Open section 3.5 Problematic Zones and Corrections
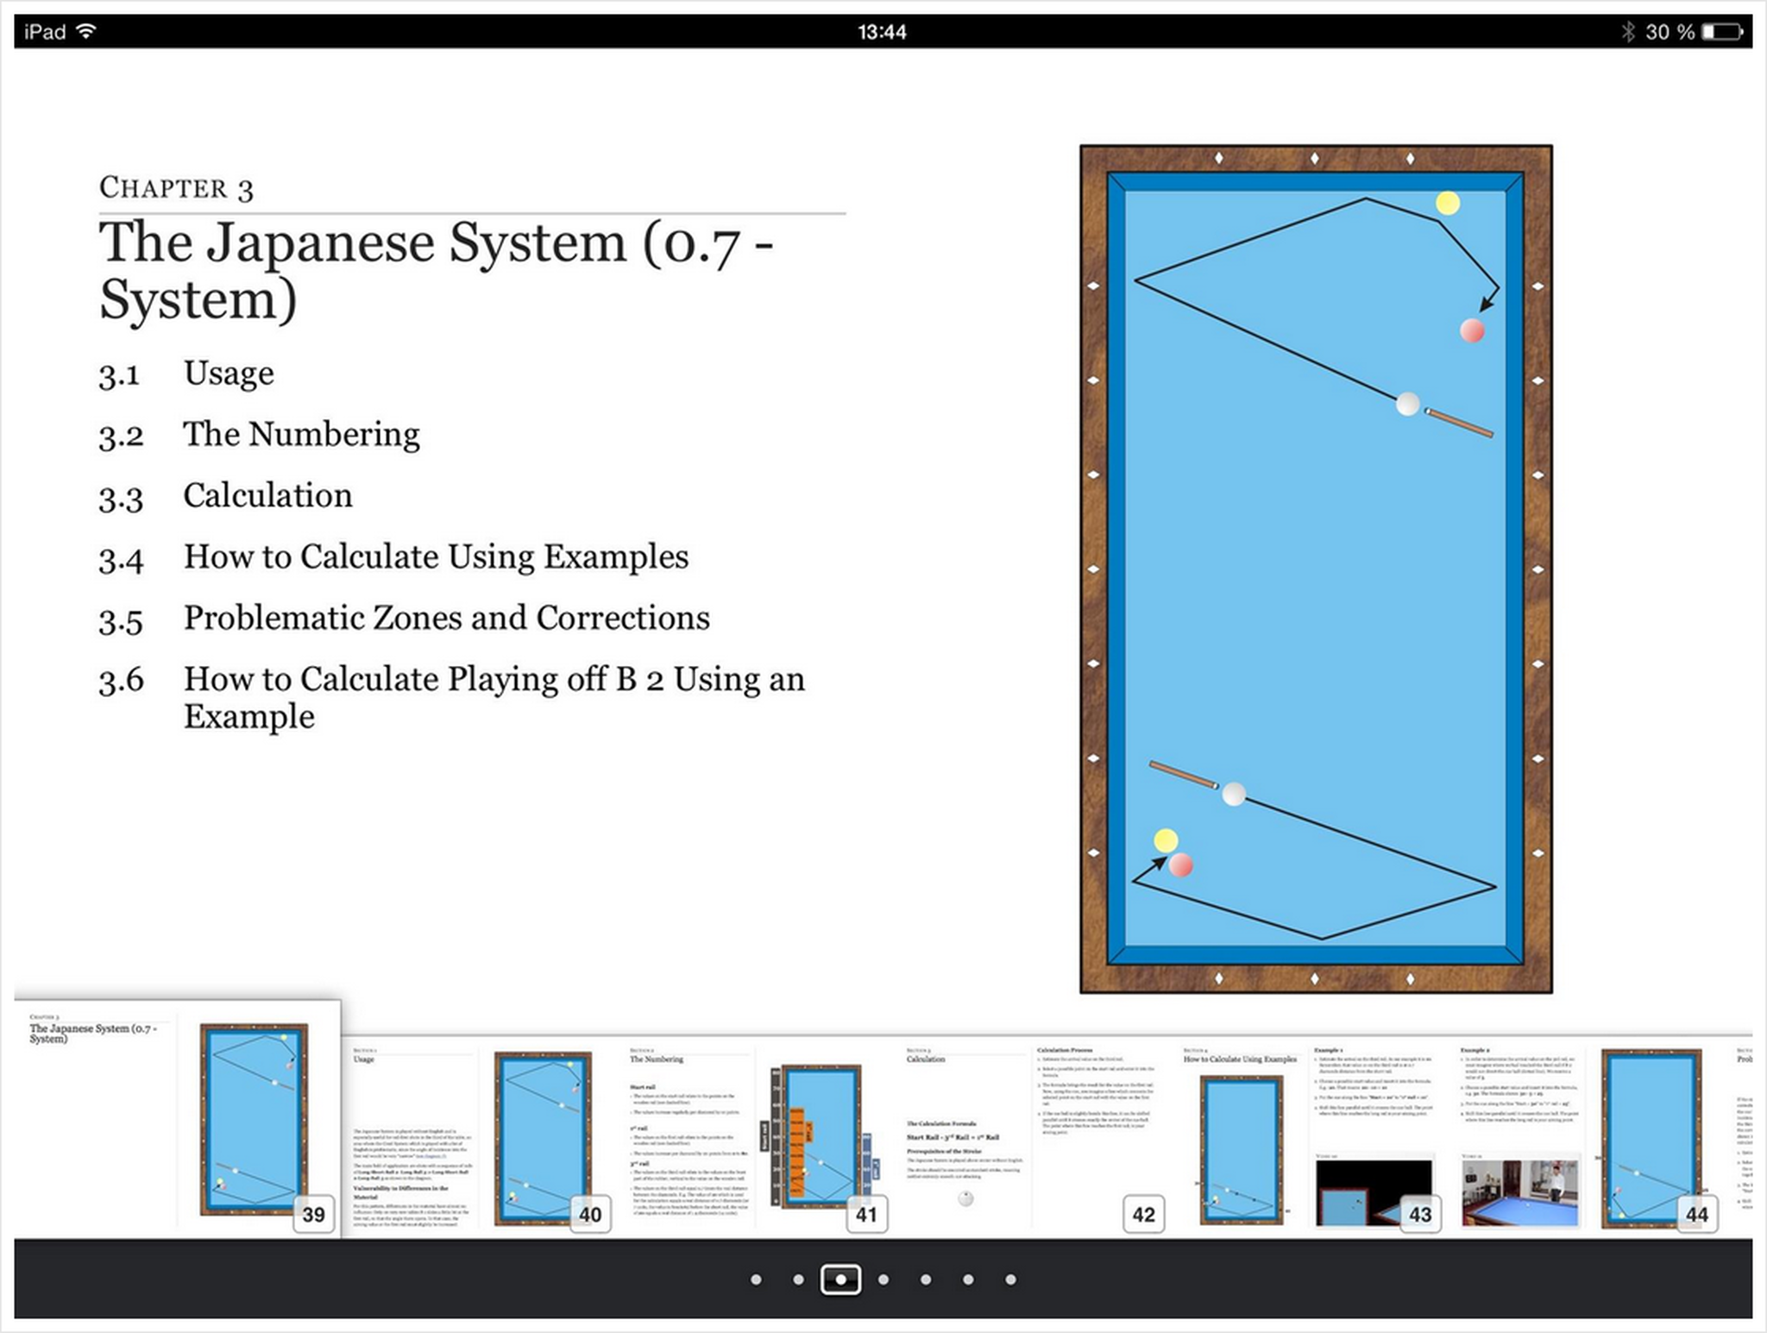Image resolution: width=1767 pixels, height=1333 pixels. click(404, 619)
